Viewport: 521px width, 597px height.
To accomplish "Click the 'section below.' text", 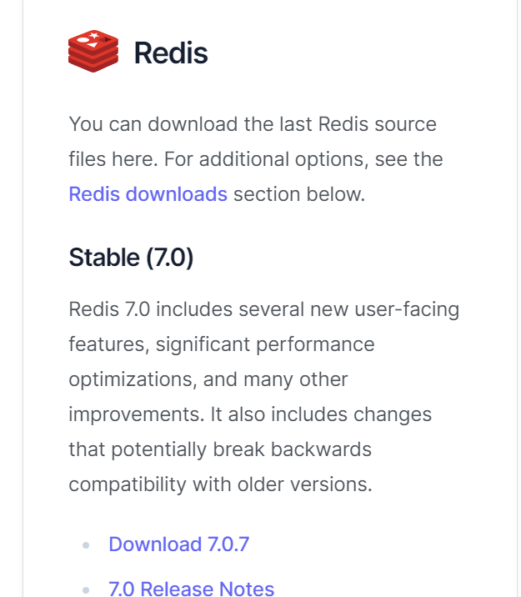I will tap(299, 194).
